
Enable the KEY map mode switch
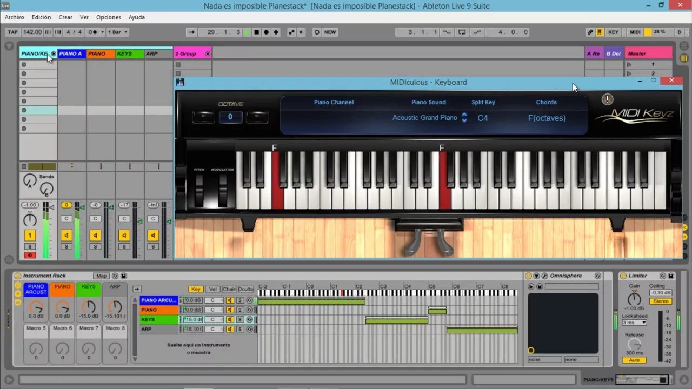(613, 32)
